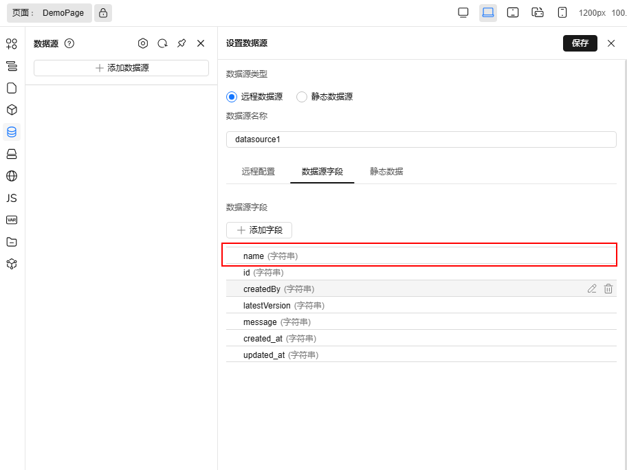Select the component materials icon in sidebar

coord(11,44)
